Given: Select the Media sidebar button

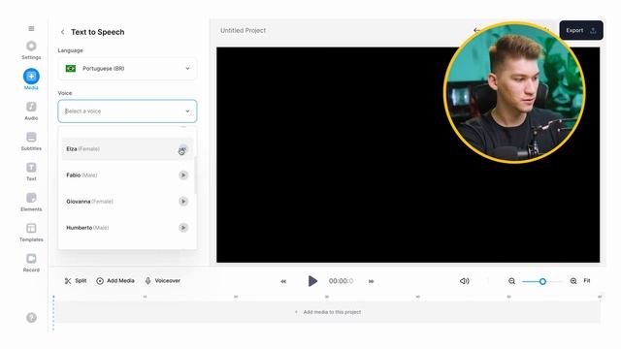Looking at the screenshot, I should coord(31,79).
